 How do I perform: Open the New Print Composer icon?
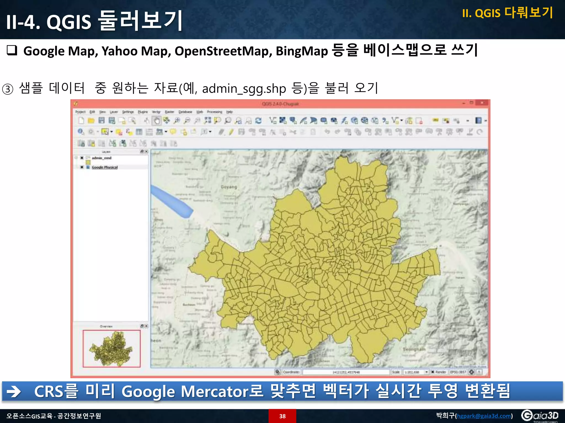tap(122, 121)
